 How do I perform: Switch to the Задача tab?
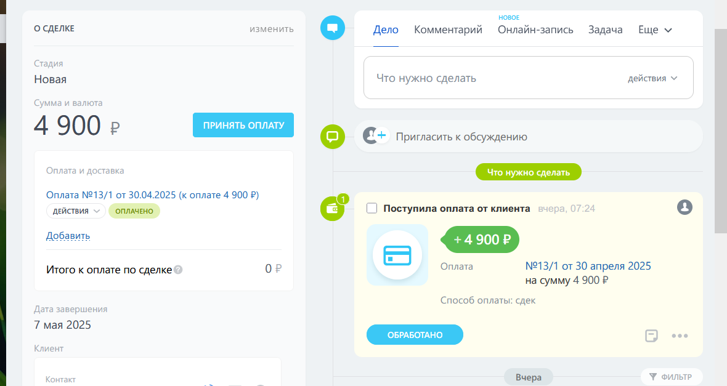(x=606, y=30)
